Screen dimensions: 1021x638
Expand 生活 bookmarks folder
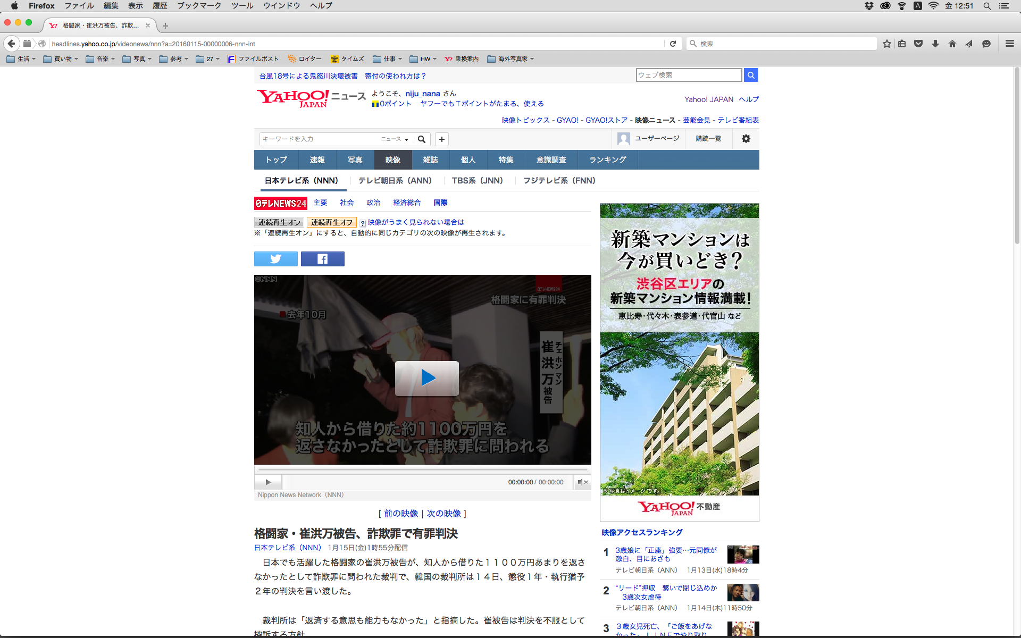pyautogui.click(x=21, y=59)
